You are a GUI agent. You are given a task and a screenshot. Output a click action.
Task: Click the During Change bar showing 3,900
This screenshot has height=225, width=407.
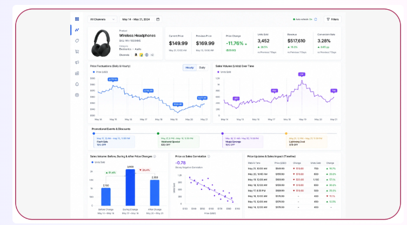coord(130,188)
